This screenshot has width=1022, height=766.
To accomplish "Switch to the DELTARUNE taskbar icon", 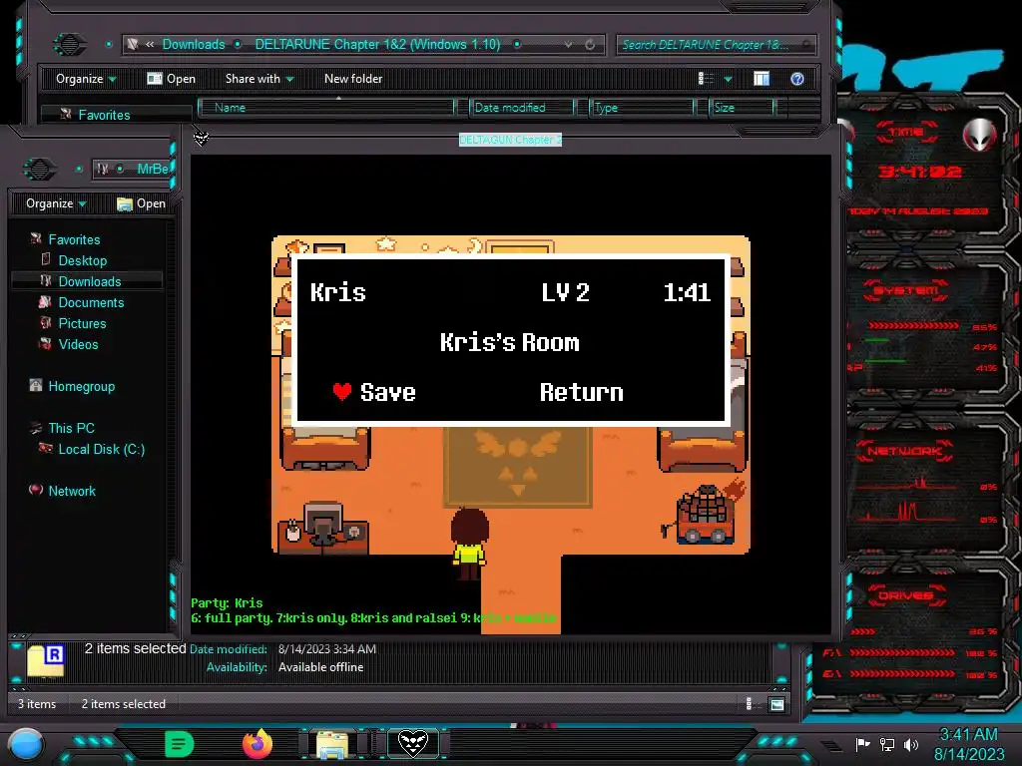I will 412,743.
